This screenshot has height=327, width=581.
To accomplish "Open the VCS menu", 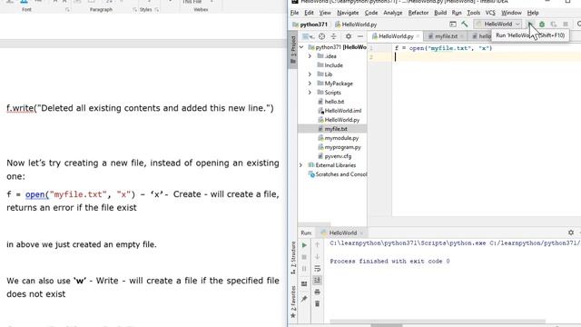I will 490,13.
